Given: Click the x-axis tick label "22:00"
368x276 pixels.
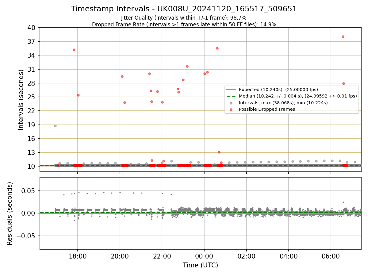Looking at the screenshot, I should (x=162, y=256).
